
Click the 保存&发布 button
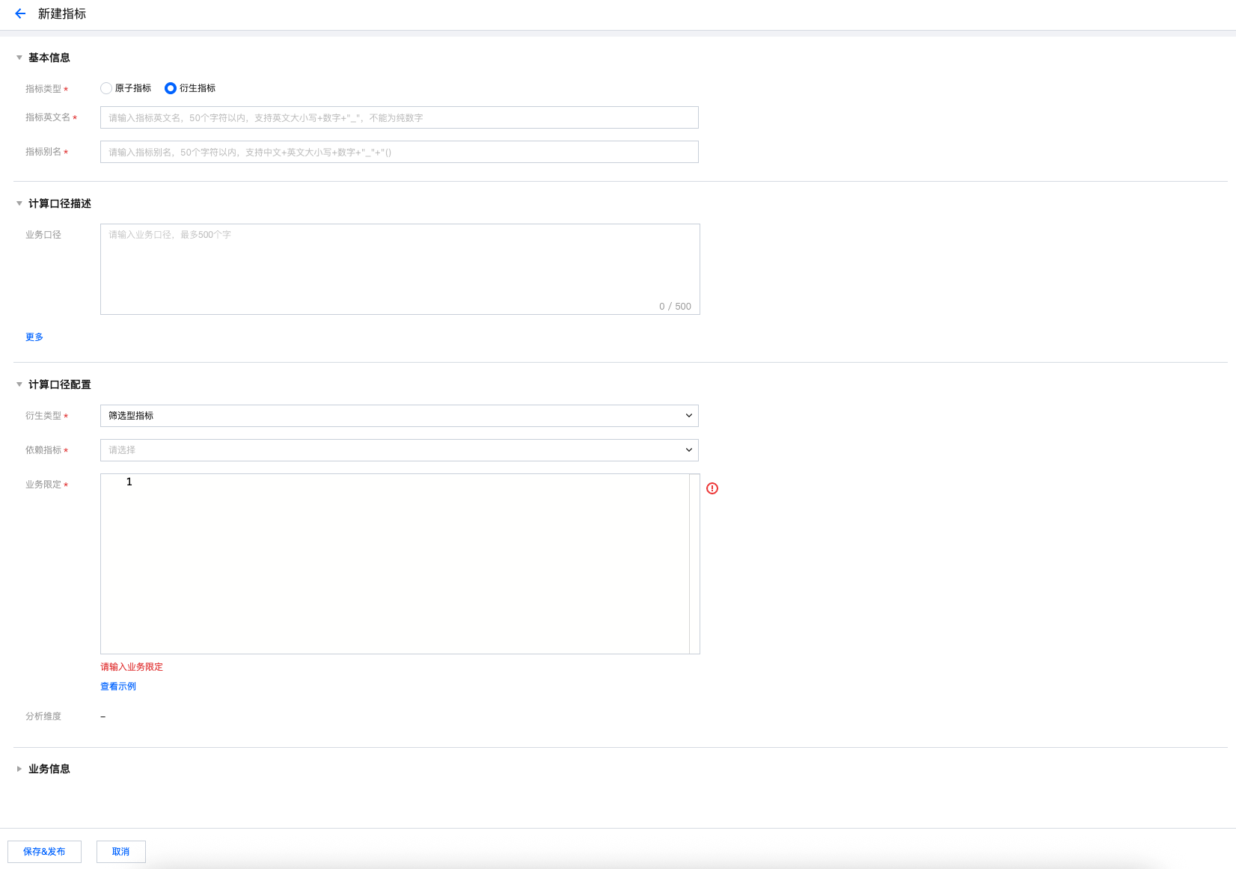[x=44, y=852]
